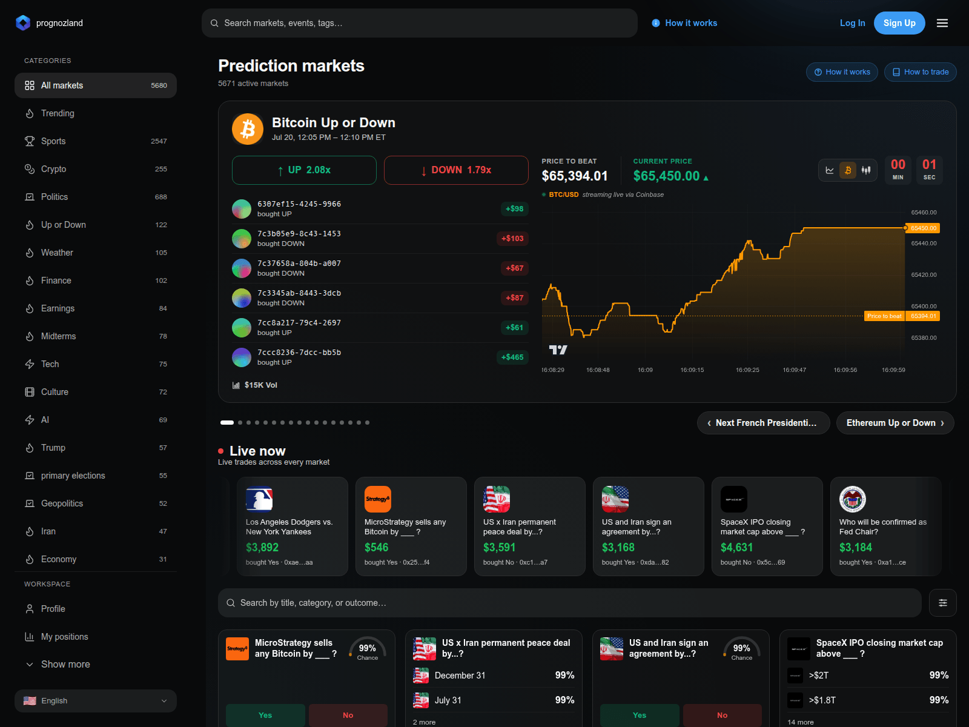The image size is (969, 727).
Task: Expand 14 more outcomes on SpaceX card
Action: (x=801, y=722)
